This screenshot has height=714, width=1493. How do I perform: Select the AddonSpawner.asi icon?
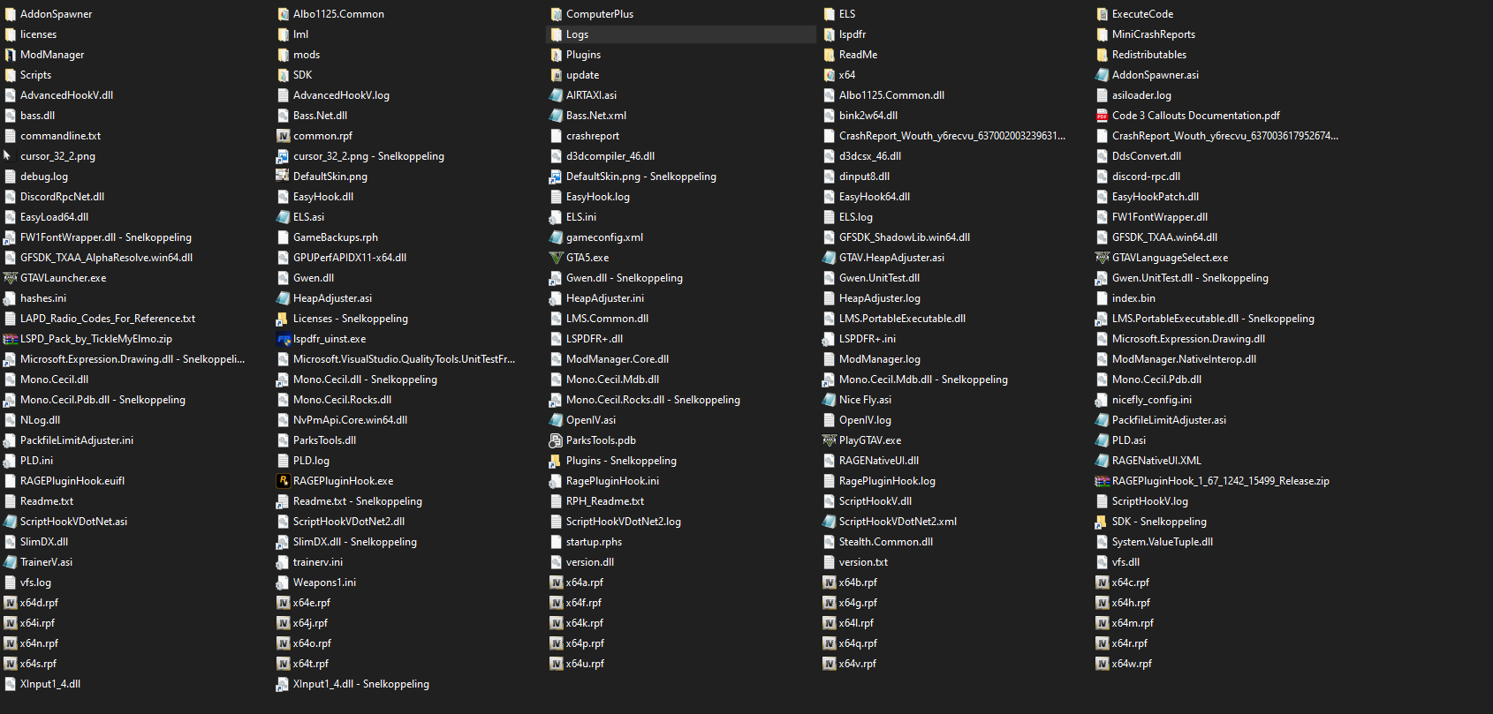[1102, 75]
